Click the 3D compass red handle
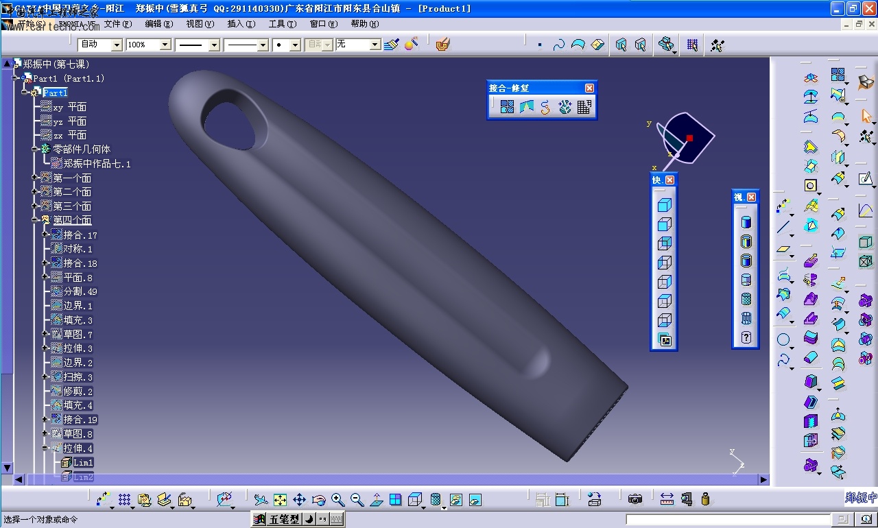The width and height of the screenshot is (878, 528). 689,138
